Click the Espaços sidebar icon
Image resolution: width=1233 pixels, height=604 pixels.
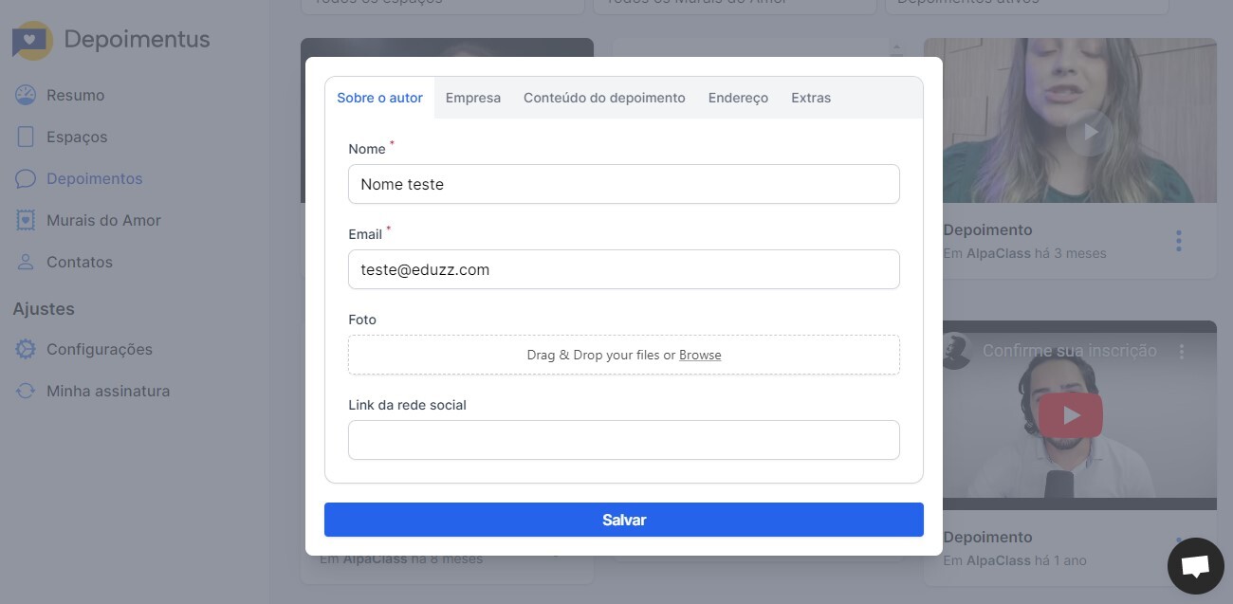pyautogui.click(x=26, y=137)
